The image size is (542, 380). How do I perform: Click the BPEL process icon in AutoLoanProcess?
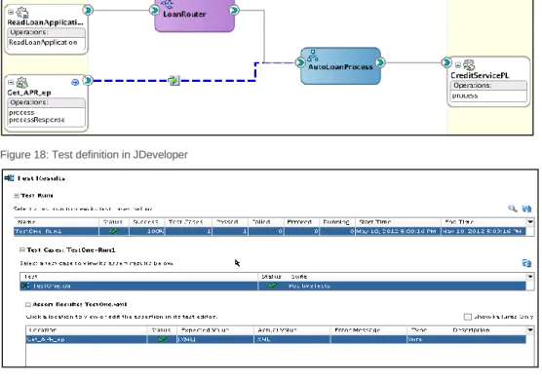313,56
